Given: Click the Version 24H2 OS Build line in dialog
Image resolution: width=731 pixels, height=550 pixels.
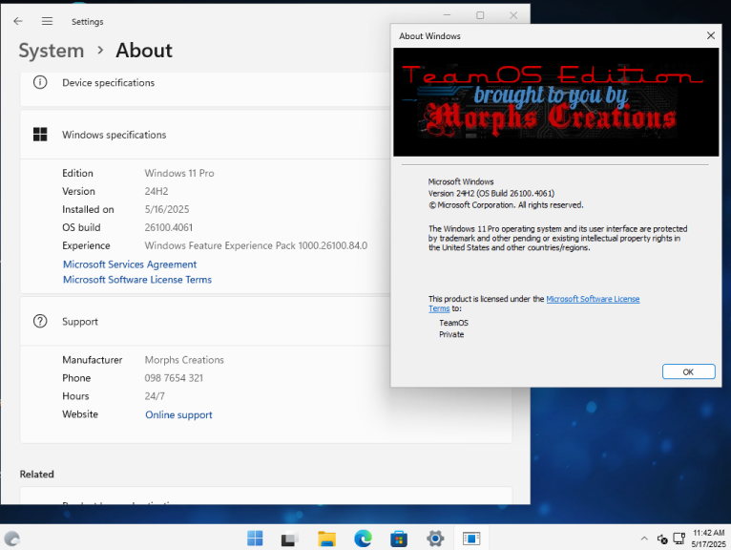Looking at the screenshot, I should coord(491,193).
